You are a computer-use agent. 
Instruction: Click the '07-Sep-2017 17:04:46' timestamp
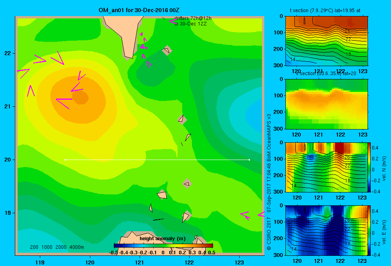click(x=269, y=186)
